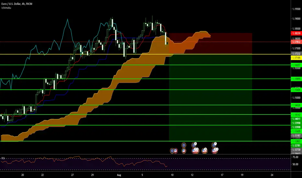Select the green profit zone of short position
This screenshot has width=302, height=178.
pyautogui.click(x=211, y=97)
